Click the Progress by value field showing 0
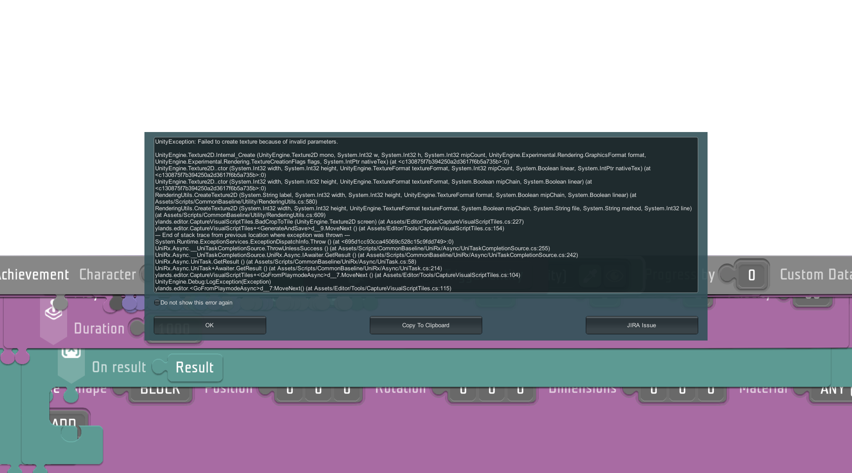 (x=751, y=275)
